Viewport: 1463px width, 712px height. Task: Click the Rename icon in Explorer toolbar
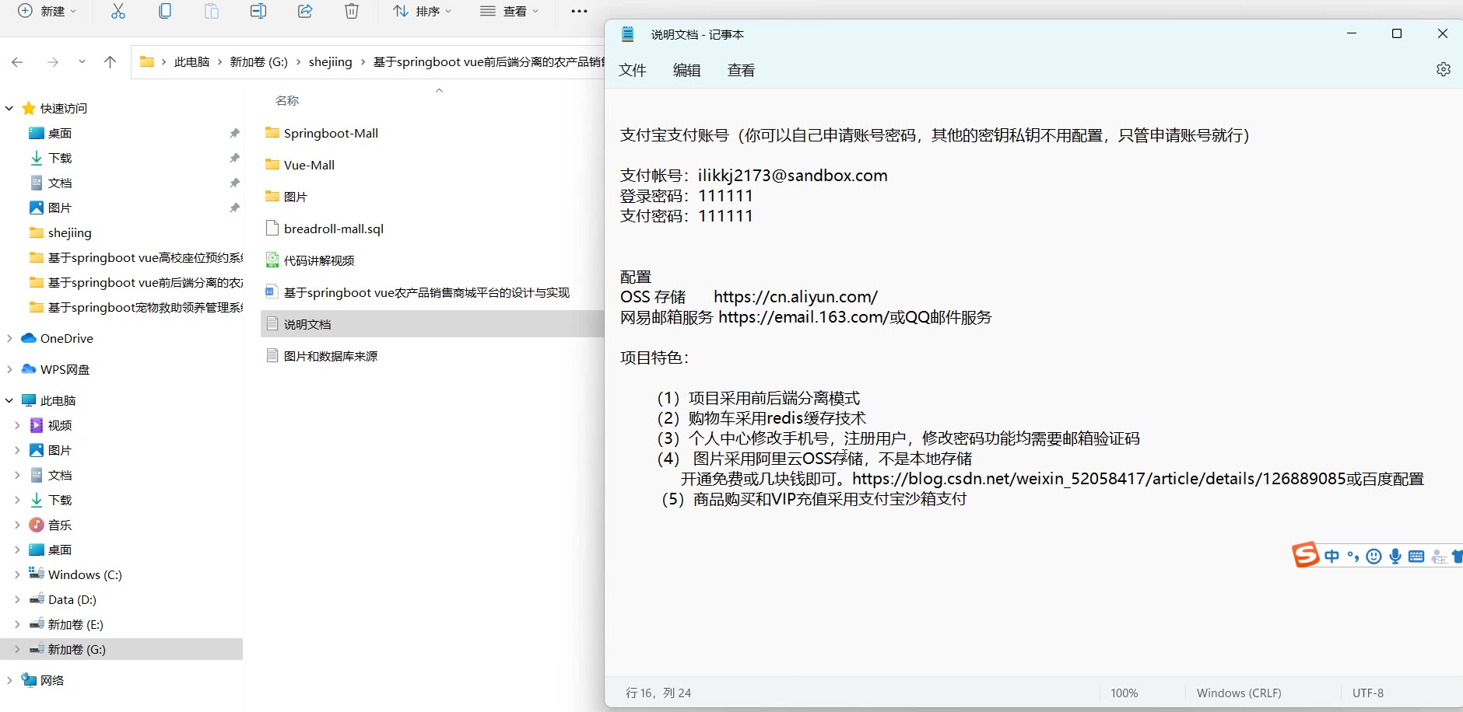coord(258,11)
